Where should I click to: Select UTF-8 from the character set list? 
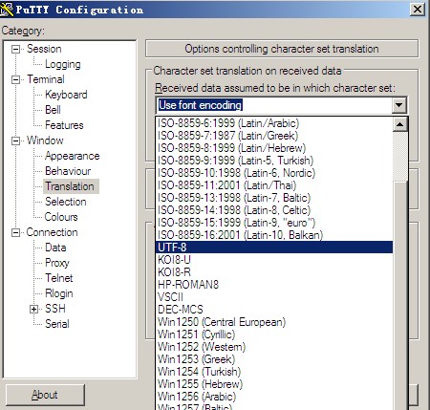274,248
